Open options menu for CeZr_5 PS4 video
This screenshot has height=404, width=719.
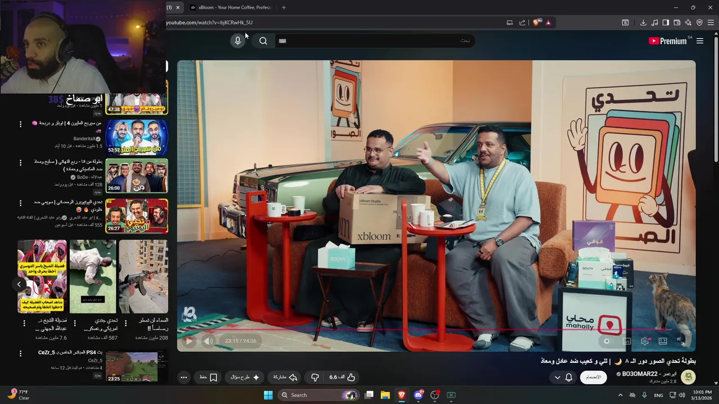coord(20,353)
